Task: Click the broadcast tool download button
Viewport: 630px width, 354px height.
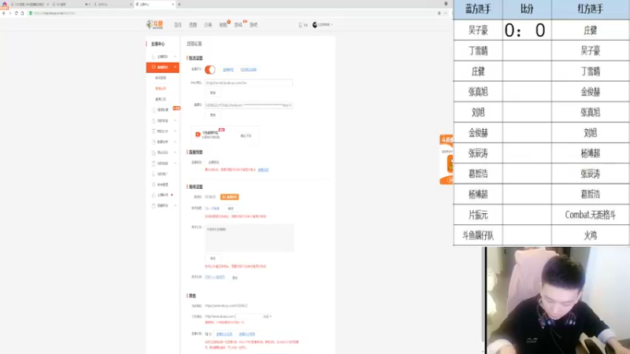Action: (246, 135)
